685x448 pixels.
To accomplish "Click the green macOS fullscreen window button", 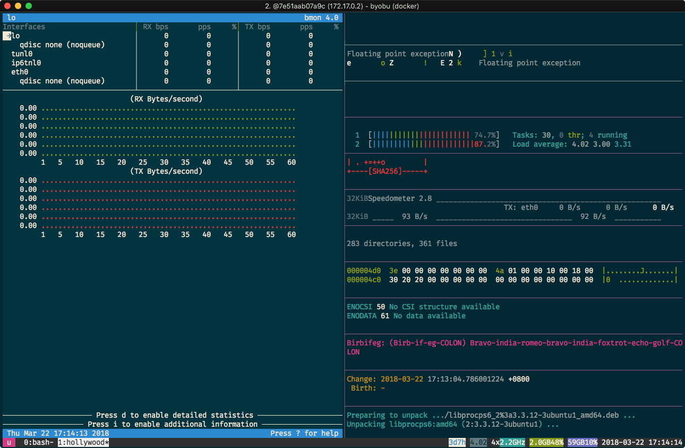I will [29, 6].
